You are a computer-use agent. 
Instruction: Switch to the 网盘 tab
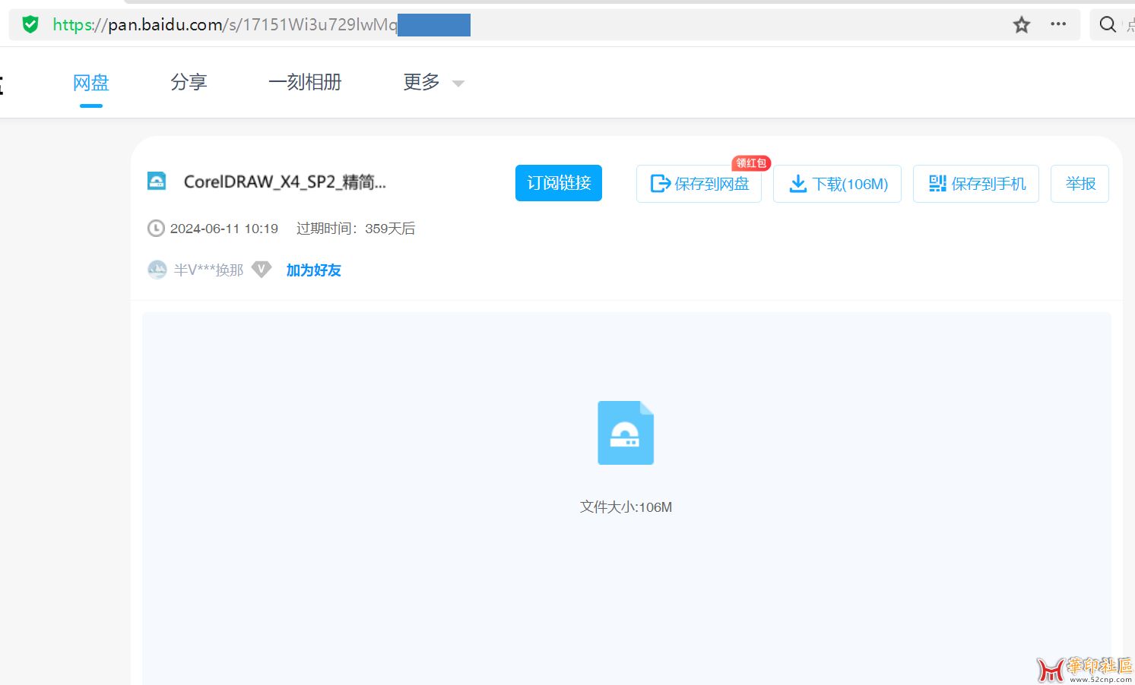[91, 82]
